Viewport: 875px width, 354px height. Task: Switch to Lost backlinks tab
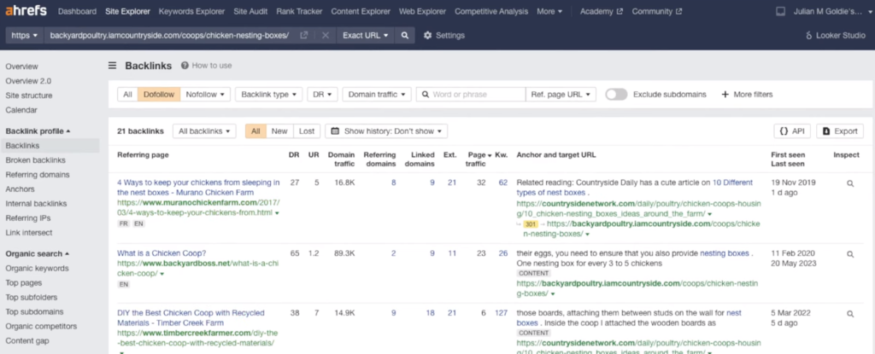(x=307, y=131)
